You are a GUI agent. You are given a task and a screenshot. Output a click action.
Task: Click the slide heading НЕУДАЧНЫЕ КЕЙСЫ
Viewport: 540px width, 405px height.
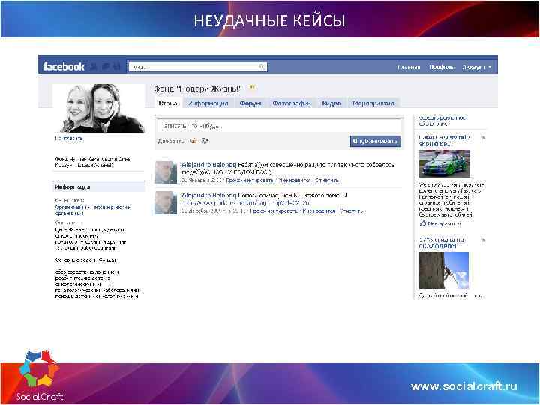pos(269,20)
